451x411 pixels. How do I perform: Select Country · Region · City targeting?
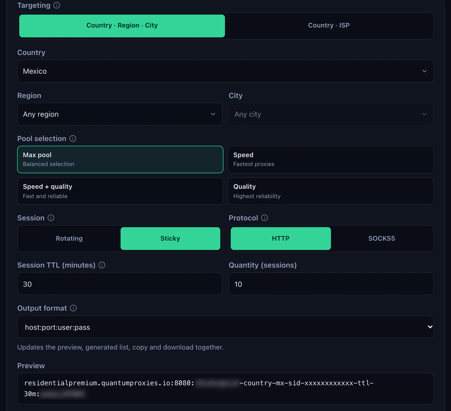122,26
